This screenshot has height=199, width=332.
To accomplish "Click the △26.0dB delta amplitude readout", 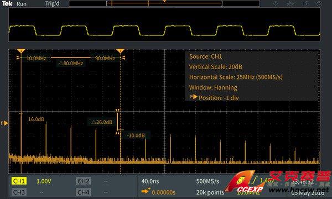I will tap(102, 122).
